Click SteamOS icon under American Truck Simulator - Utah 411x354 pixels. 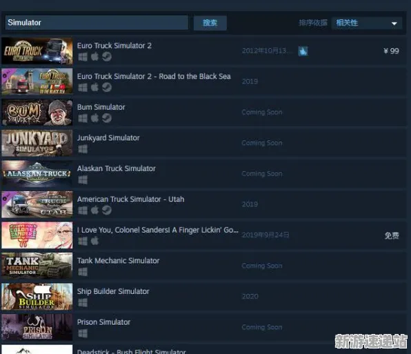[107, 210]
